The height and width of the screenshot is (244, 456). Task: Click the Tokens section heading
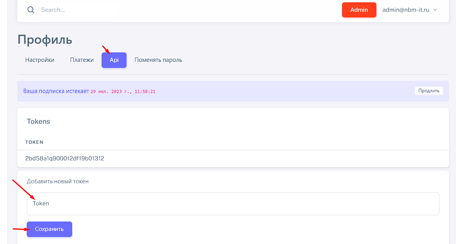[x=39, y=121]
